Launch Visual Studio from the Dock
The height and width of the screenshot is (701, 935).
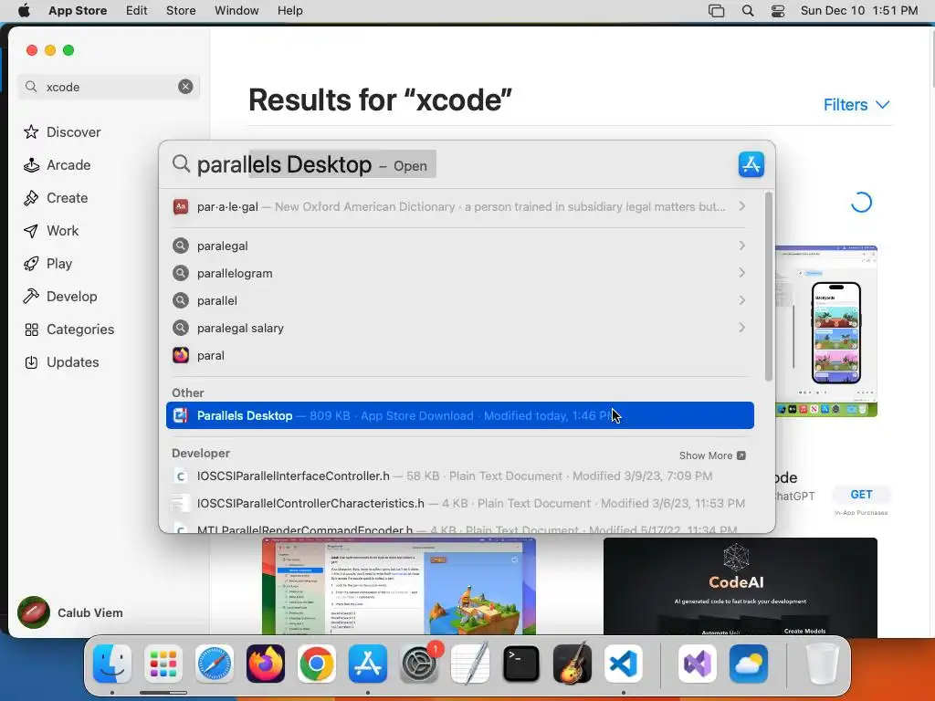[697, 663]
